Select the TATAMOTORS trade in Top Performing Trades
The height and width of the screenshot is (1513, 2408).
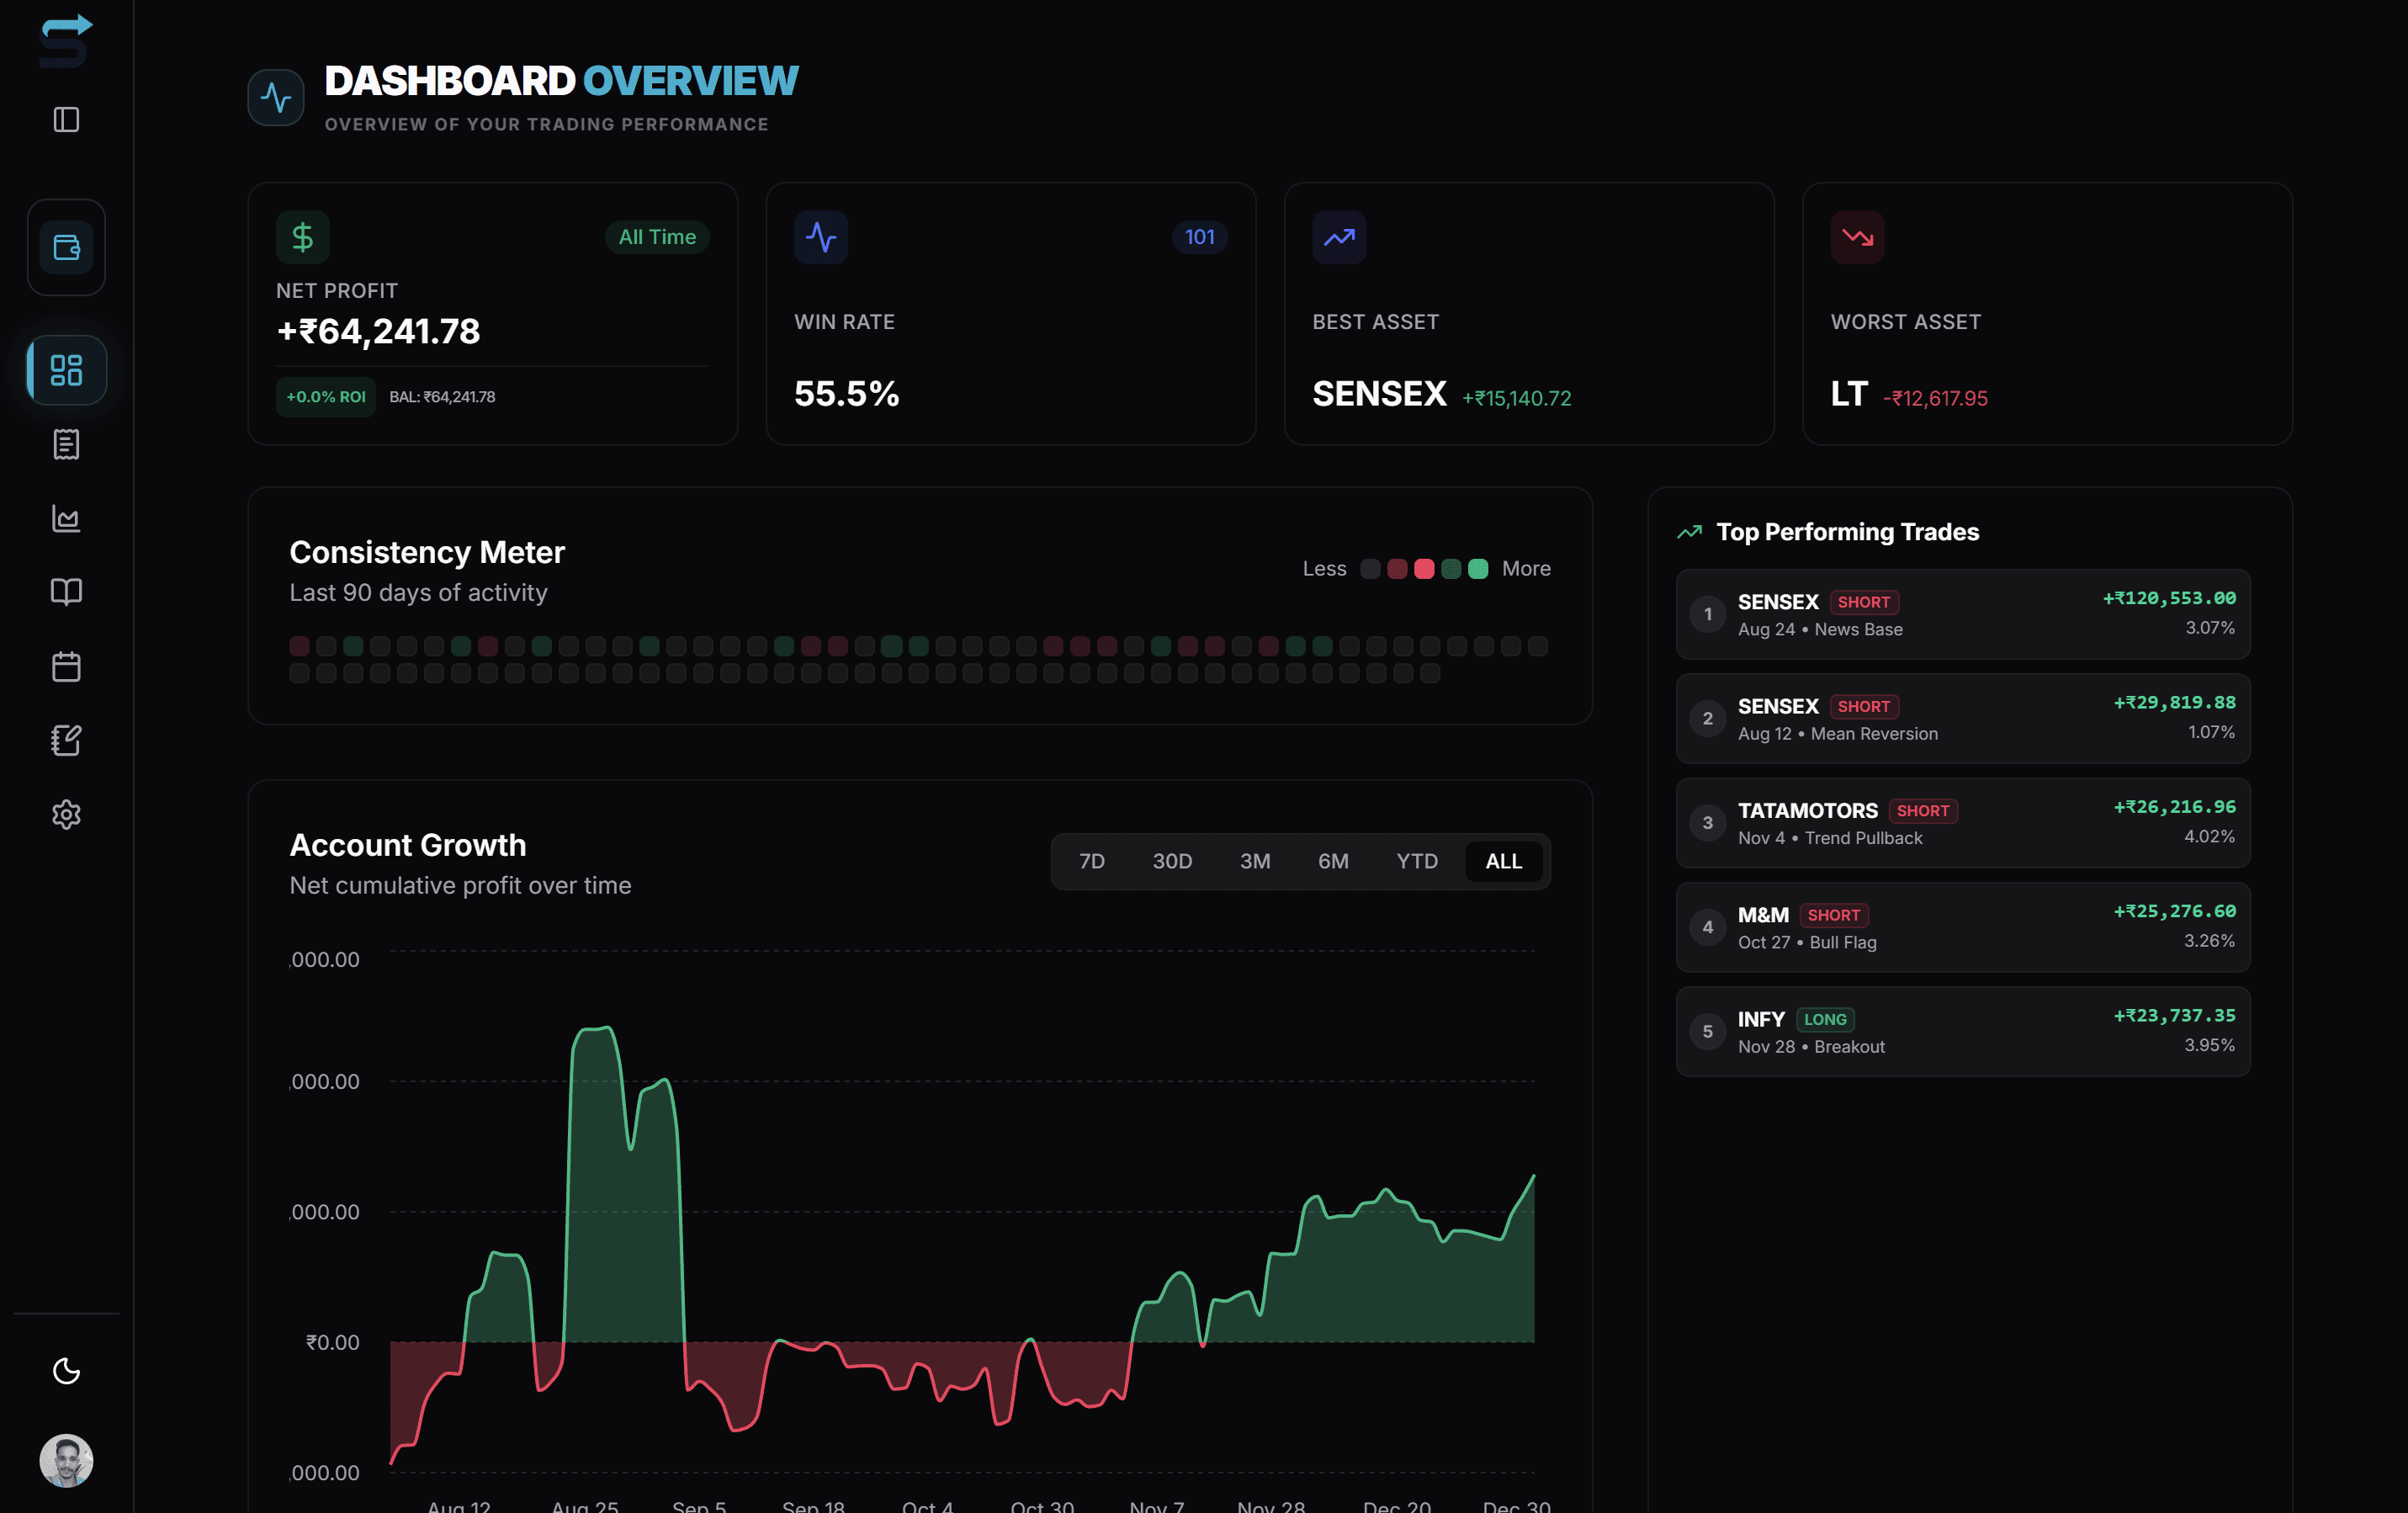[1962, 822]
